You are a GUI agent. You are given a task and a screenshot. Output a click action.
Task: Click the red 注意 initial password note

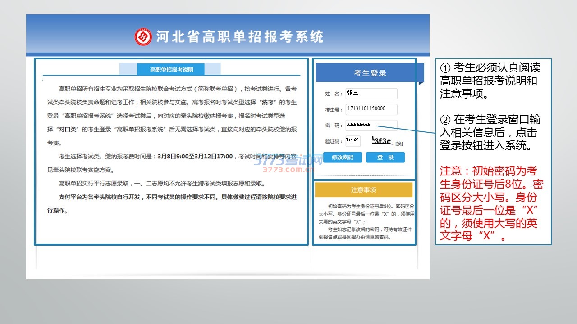(x=491, y=203)
